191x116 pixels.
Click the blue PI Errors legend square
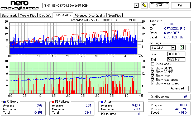[4, 102]
